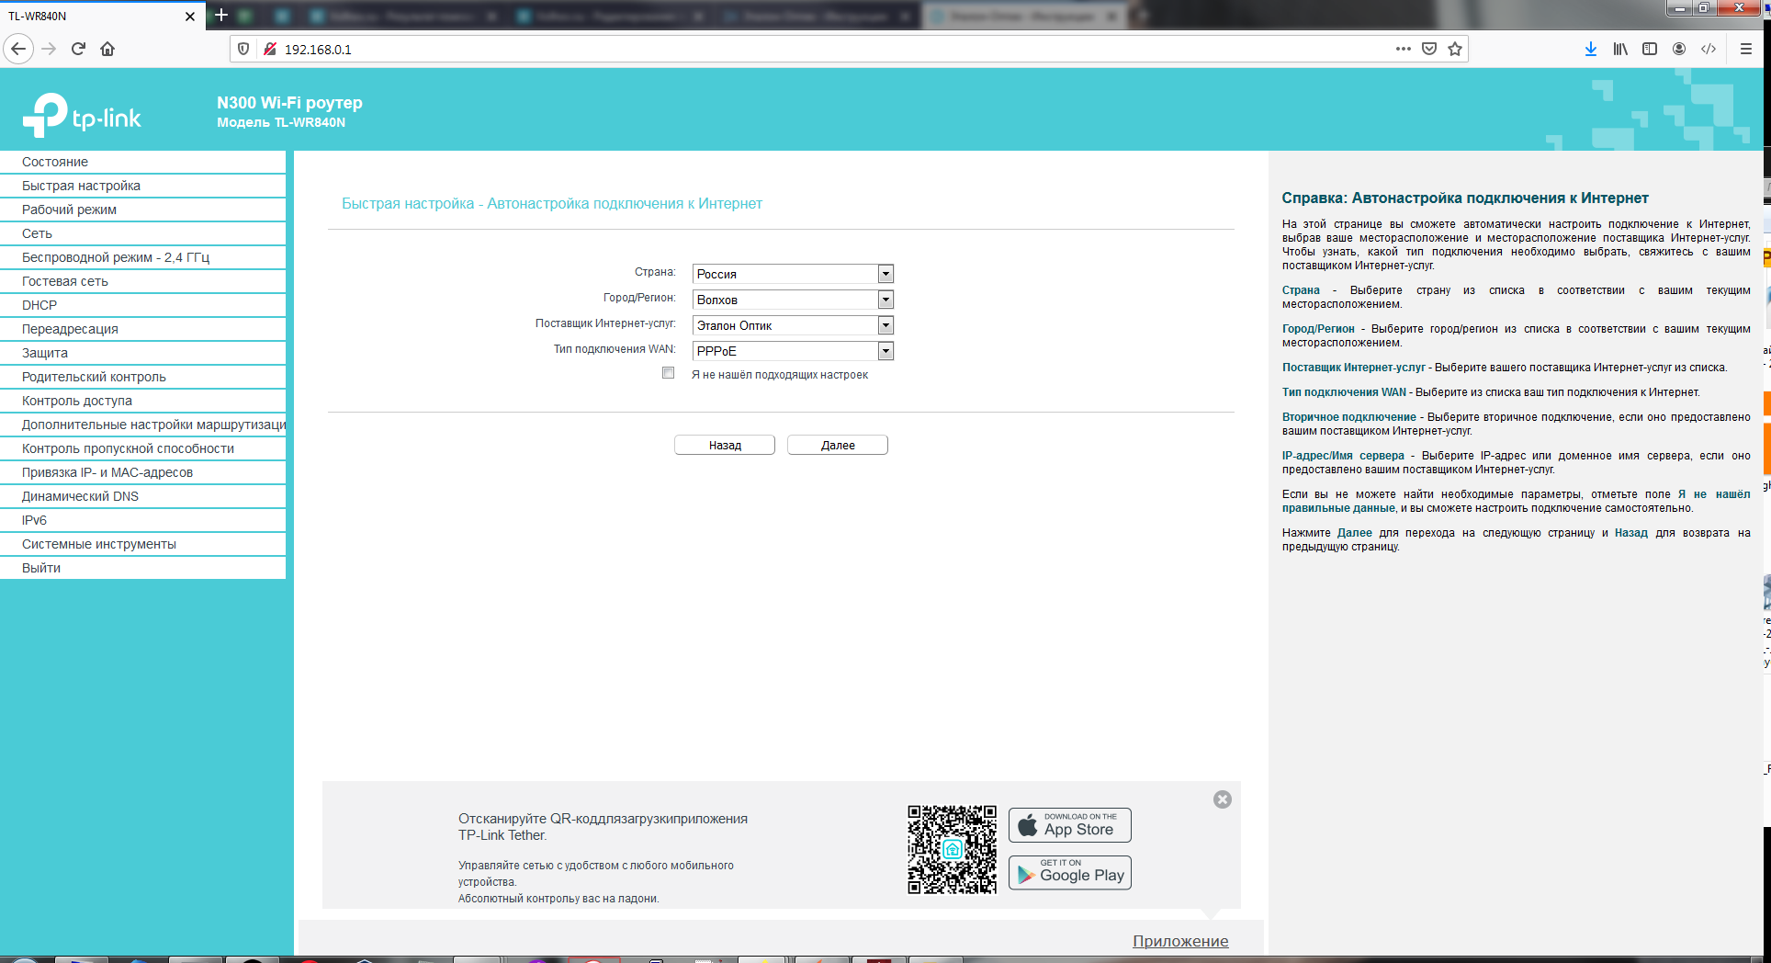Open the page actions three-dots menu
The width and height of the screenshot is (1771, 963).
[1403, 49]
